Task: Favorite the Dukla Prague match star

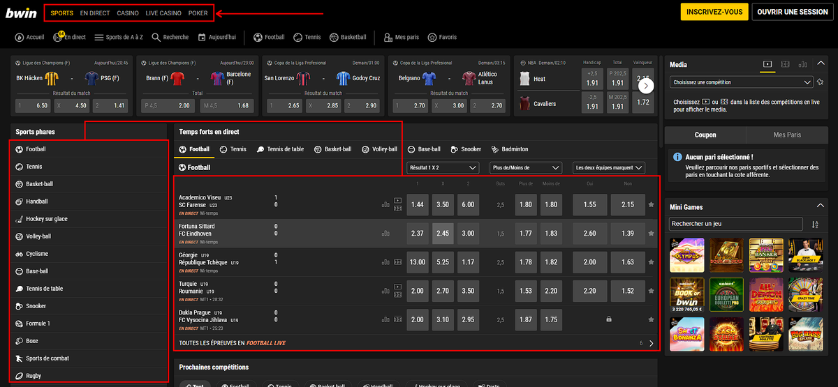Action: (652, 319)
